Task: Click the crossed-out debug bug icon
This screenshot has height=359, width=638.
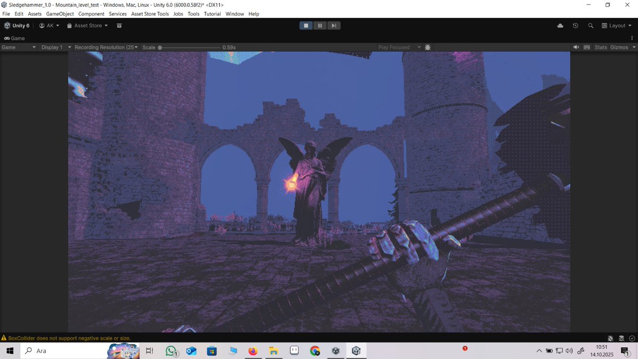Action: [x=610, y=338]
